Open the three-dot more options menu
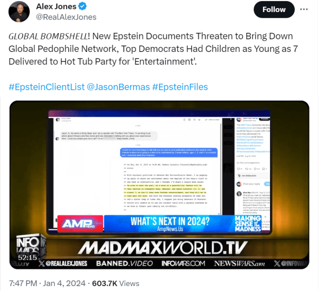Viewport: 323px width, 291px height. tap(304, 9)
